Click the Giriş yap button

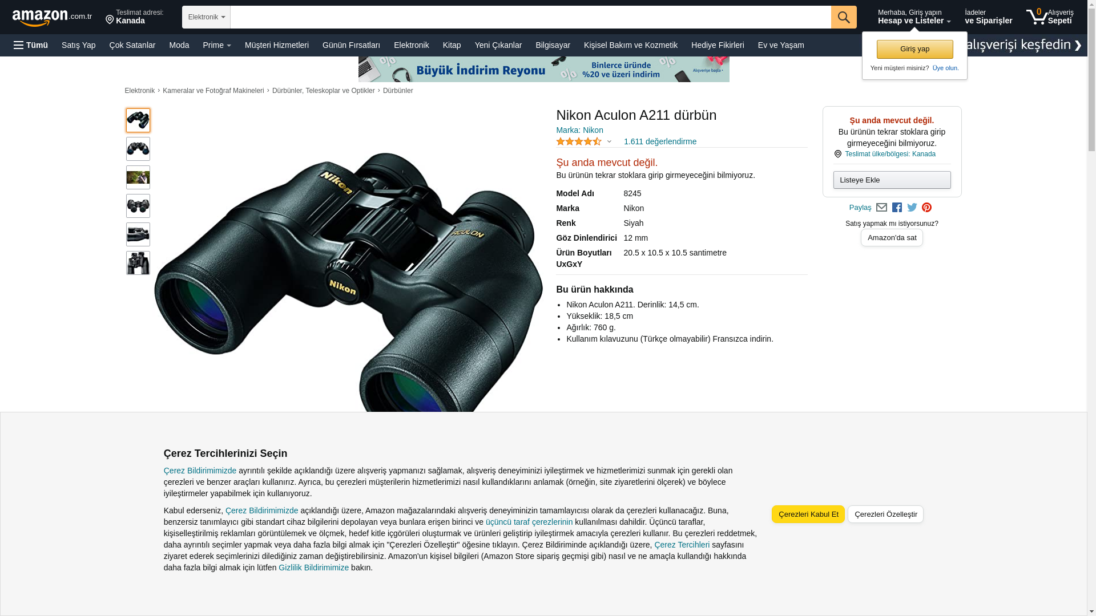[914, 49]
